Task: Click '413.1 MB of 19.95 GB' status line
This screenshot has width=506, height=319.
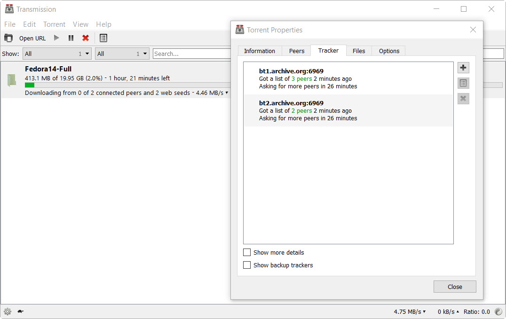Action: pos(97,78)
